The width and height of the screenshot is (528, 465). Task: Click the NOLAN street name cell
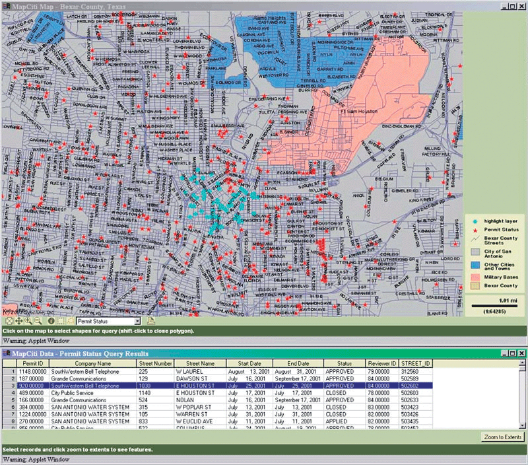(200, 400)
